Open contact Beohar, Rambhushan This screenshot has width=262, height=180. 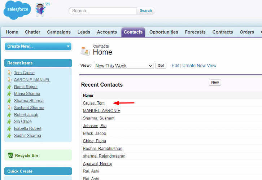pyautogui.click(x=102, y=149)
